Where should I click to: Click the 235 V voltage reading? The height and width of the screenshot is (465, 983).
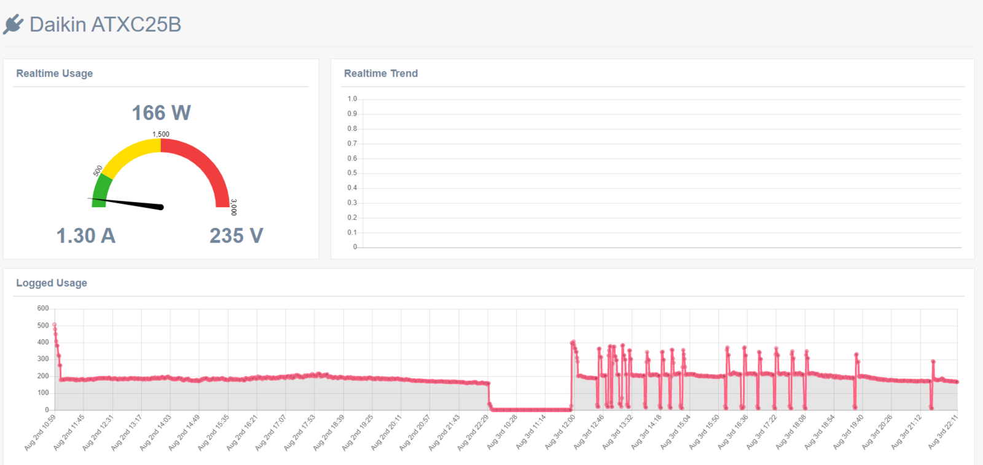click(x=237, y=236)
